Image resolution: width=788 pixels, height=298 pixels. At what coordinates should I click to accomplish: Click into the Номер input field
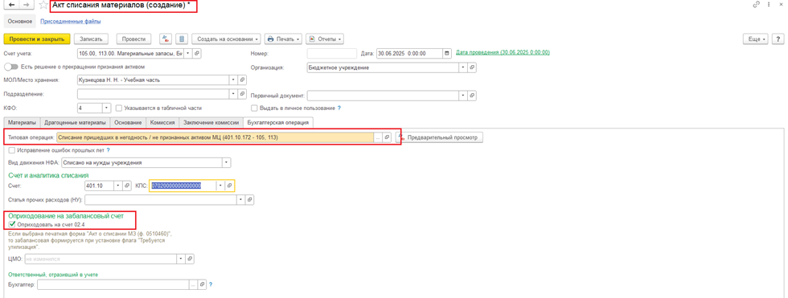click(331, 53)
